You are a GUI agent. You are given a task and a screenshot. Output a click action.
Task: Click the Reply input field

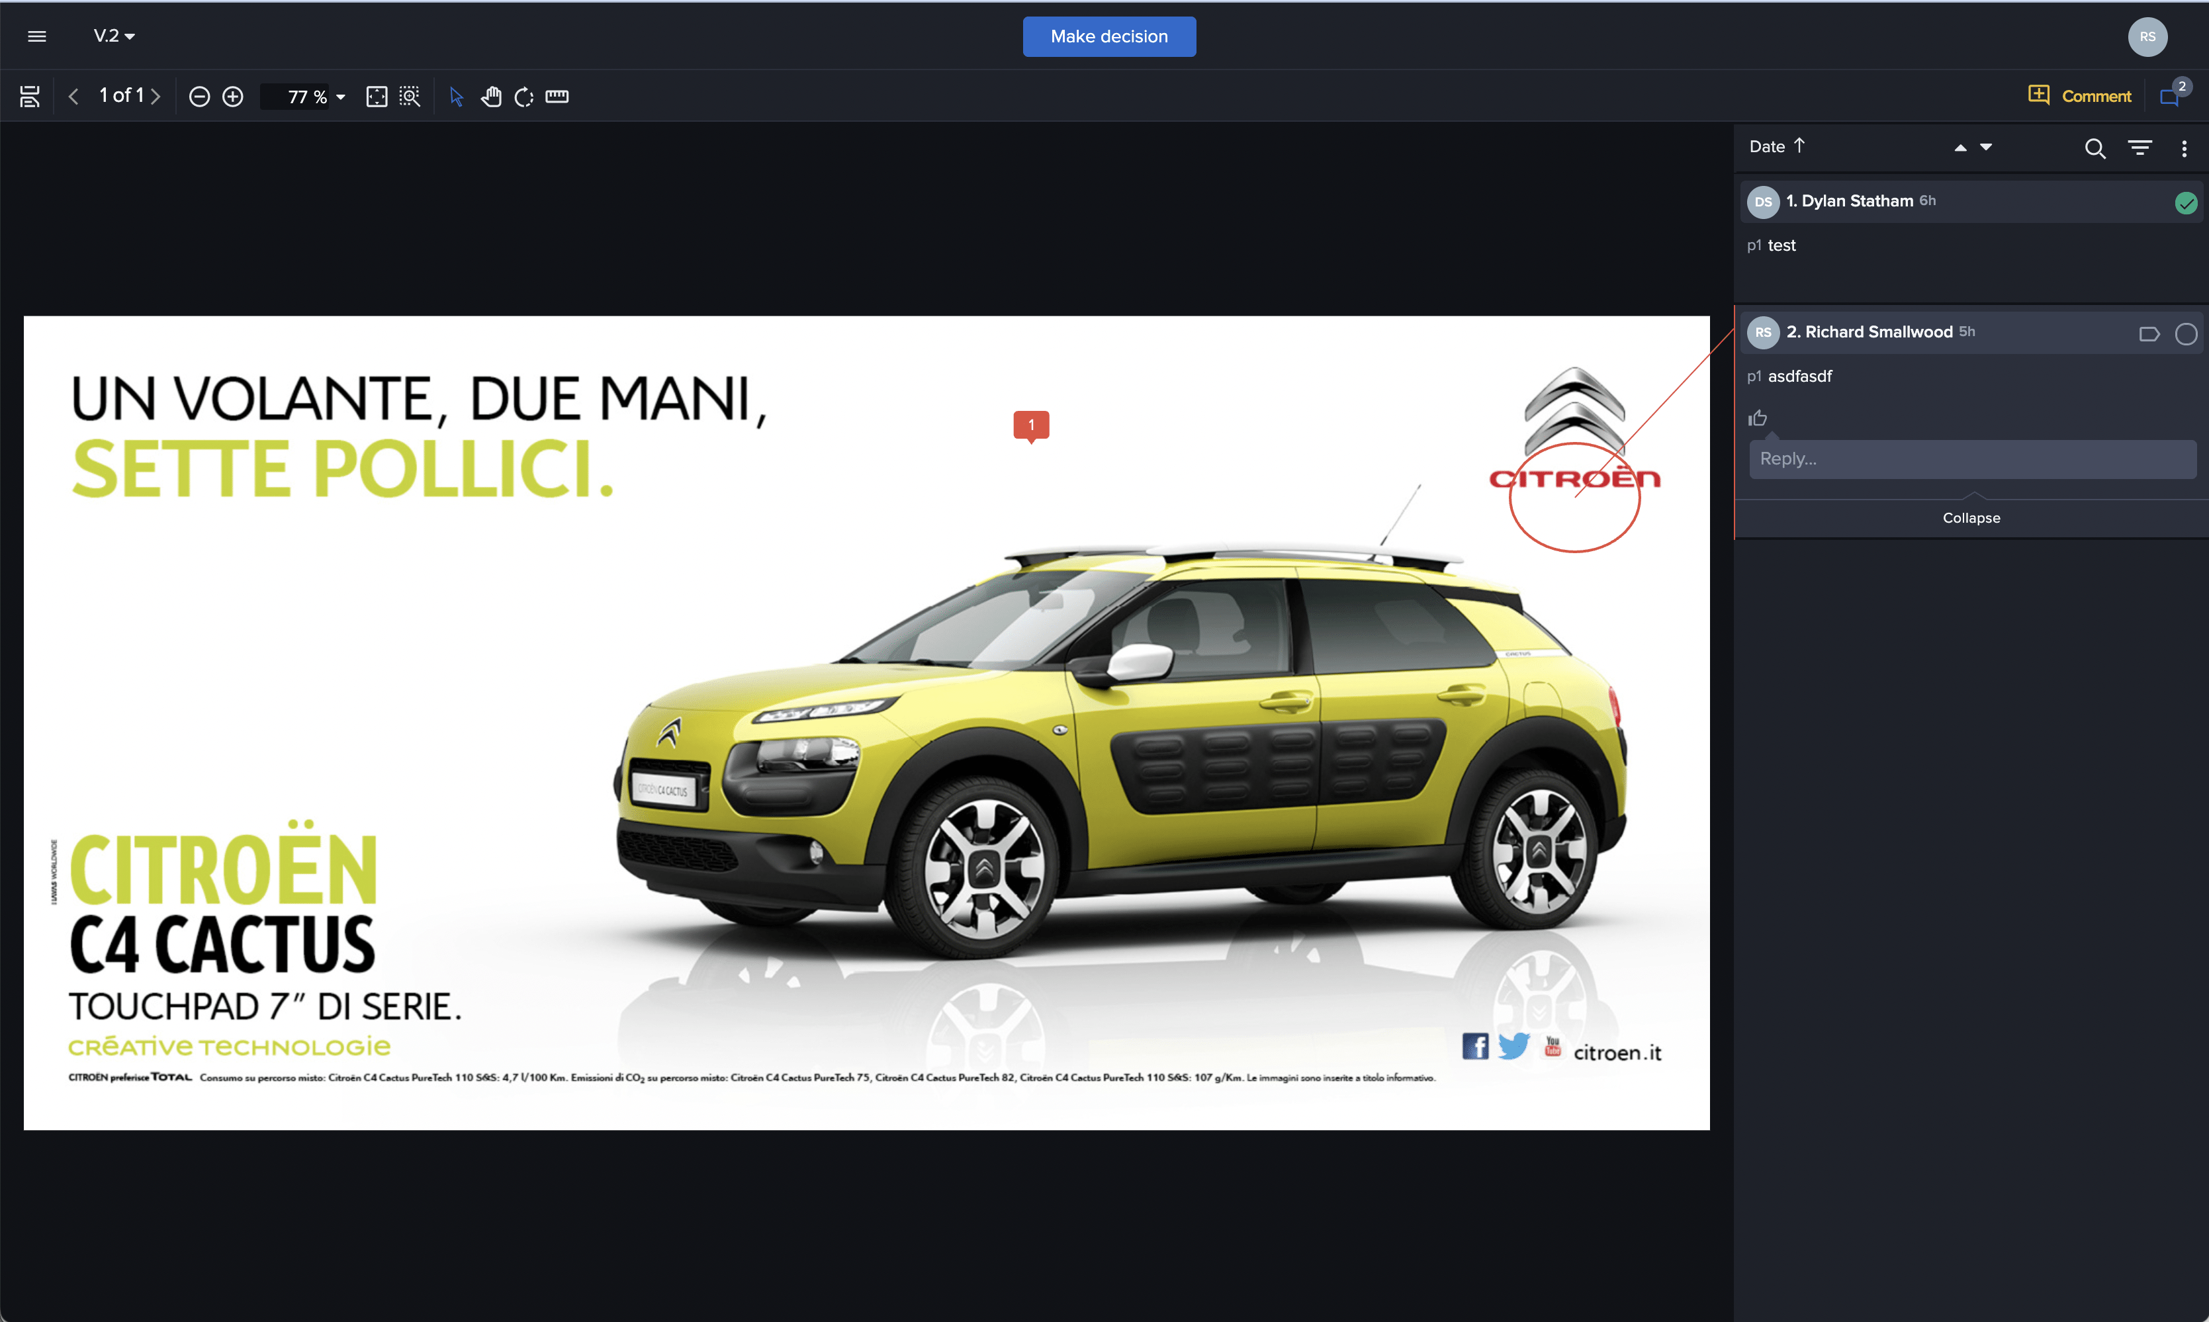tap(1972, 459)
